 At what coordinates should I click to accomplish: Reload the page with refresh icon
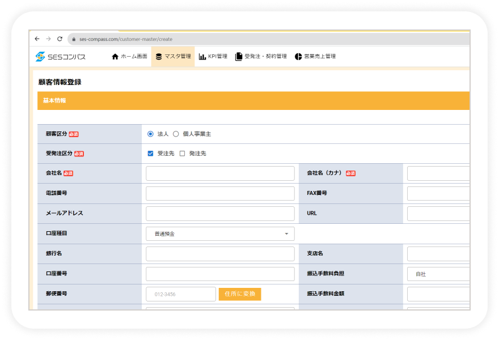coord(60,39)
